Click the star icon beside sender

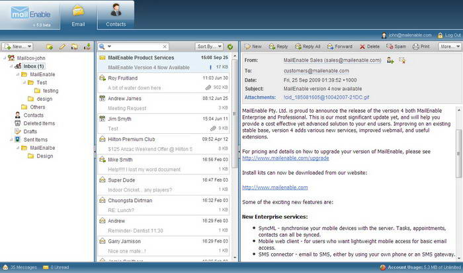click(402, 60)
